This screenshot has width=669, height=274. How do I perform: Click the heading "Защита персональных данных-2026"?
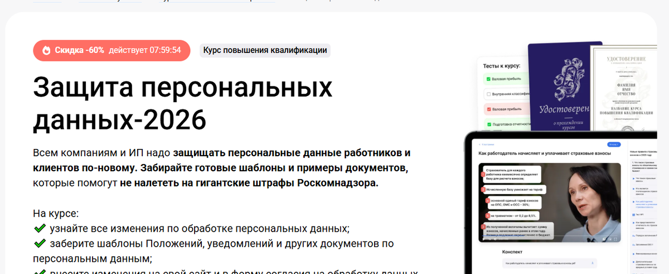183,103
